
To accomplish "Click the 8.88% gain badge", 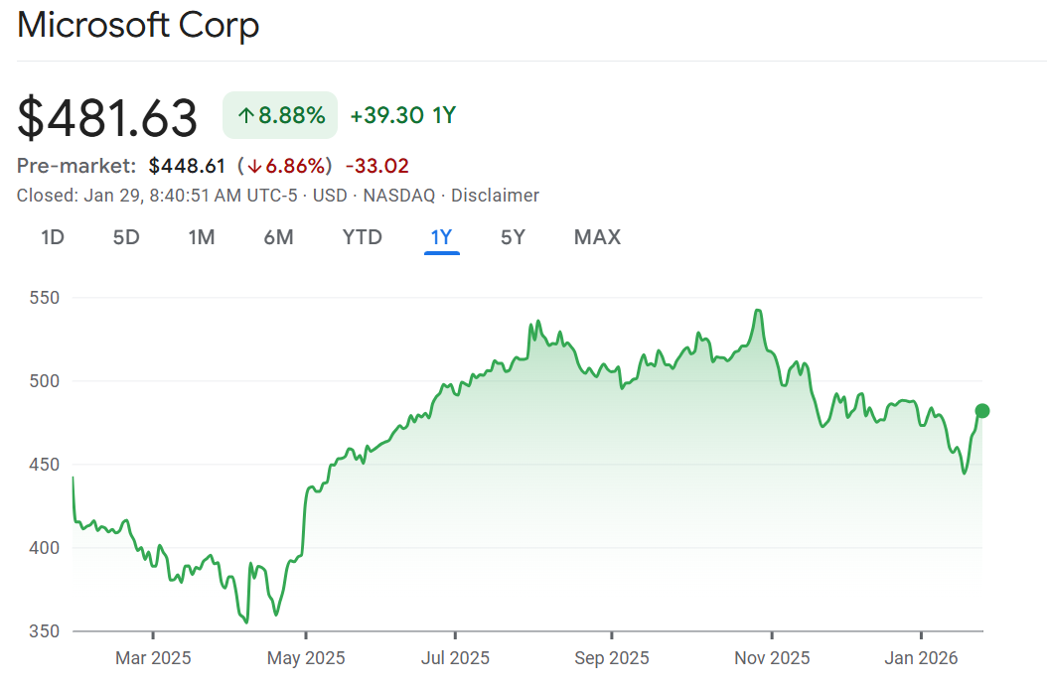I will point(280,116).
